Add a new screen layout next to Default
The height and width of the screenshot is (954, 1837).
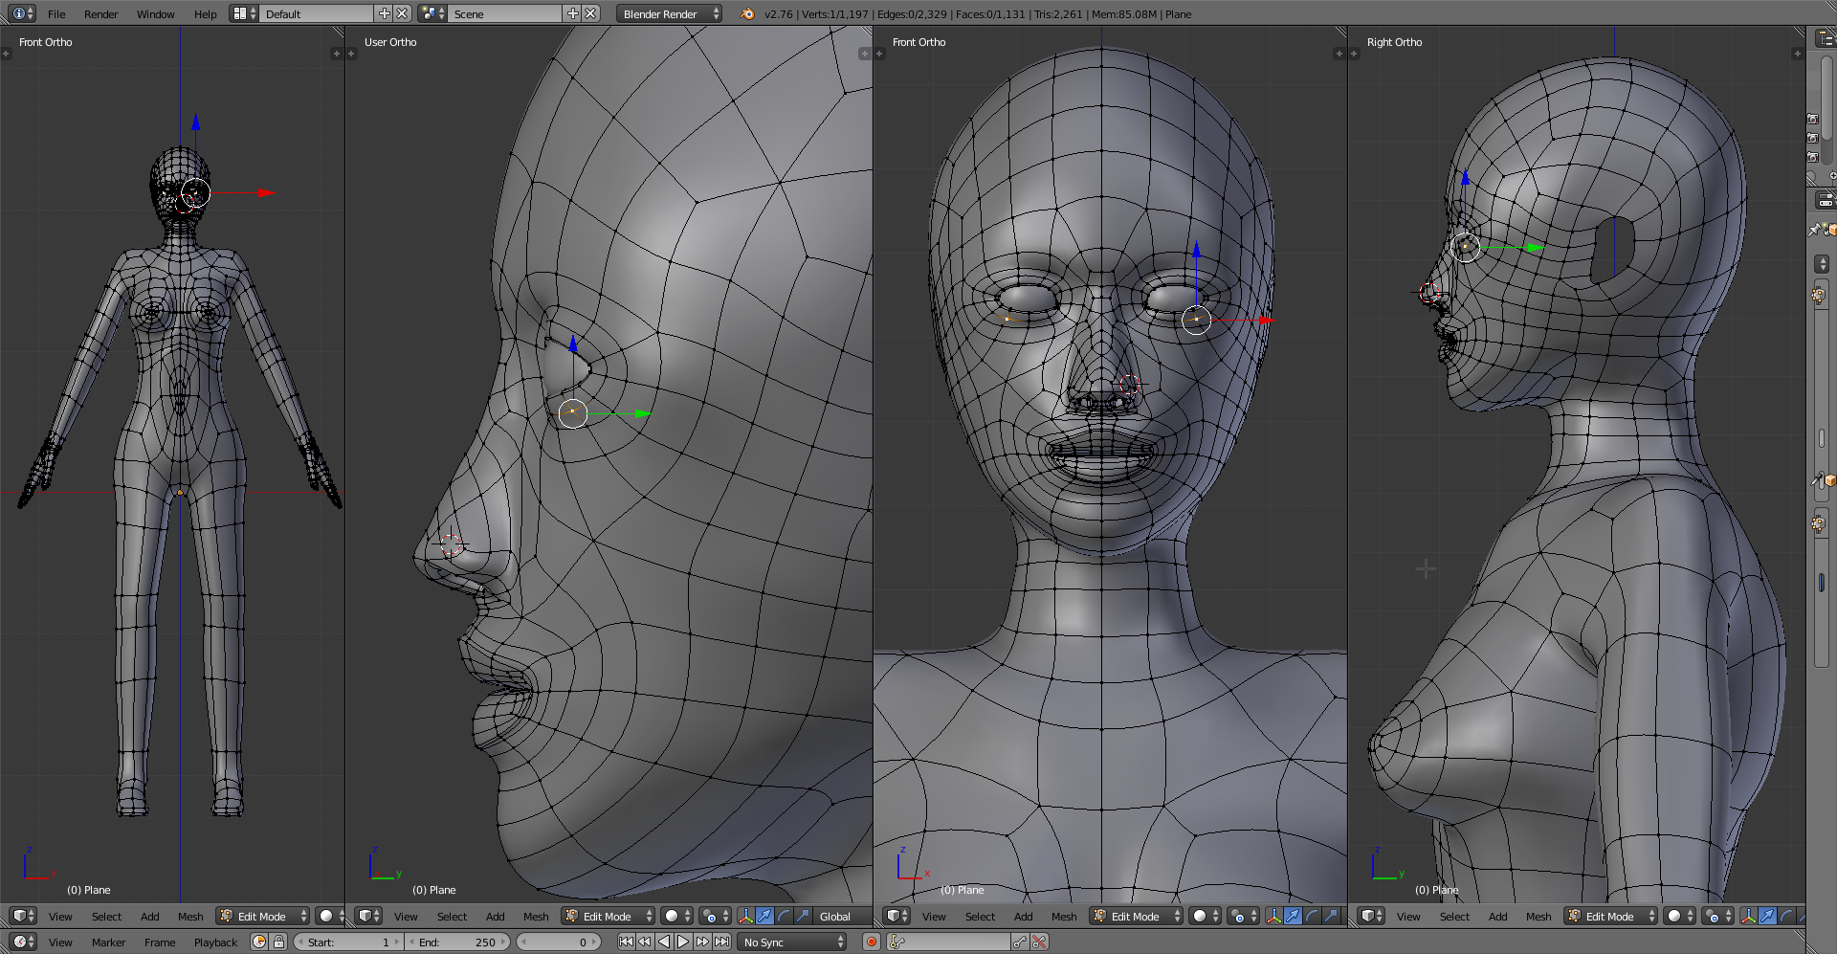coord(384,14)
